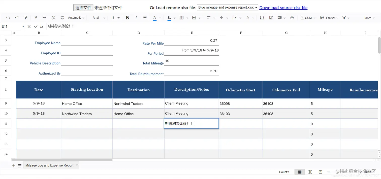Open the sheet tab dropdown arrow
This screenshot has height=179, width=381.
[x=77, y=165]
